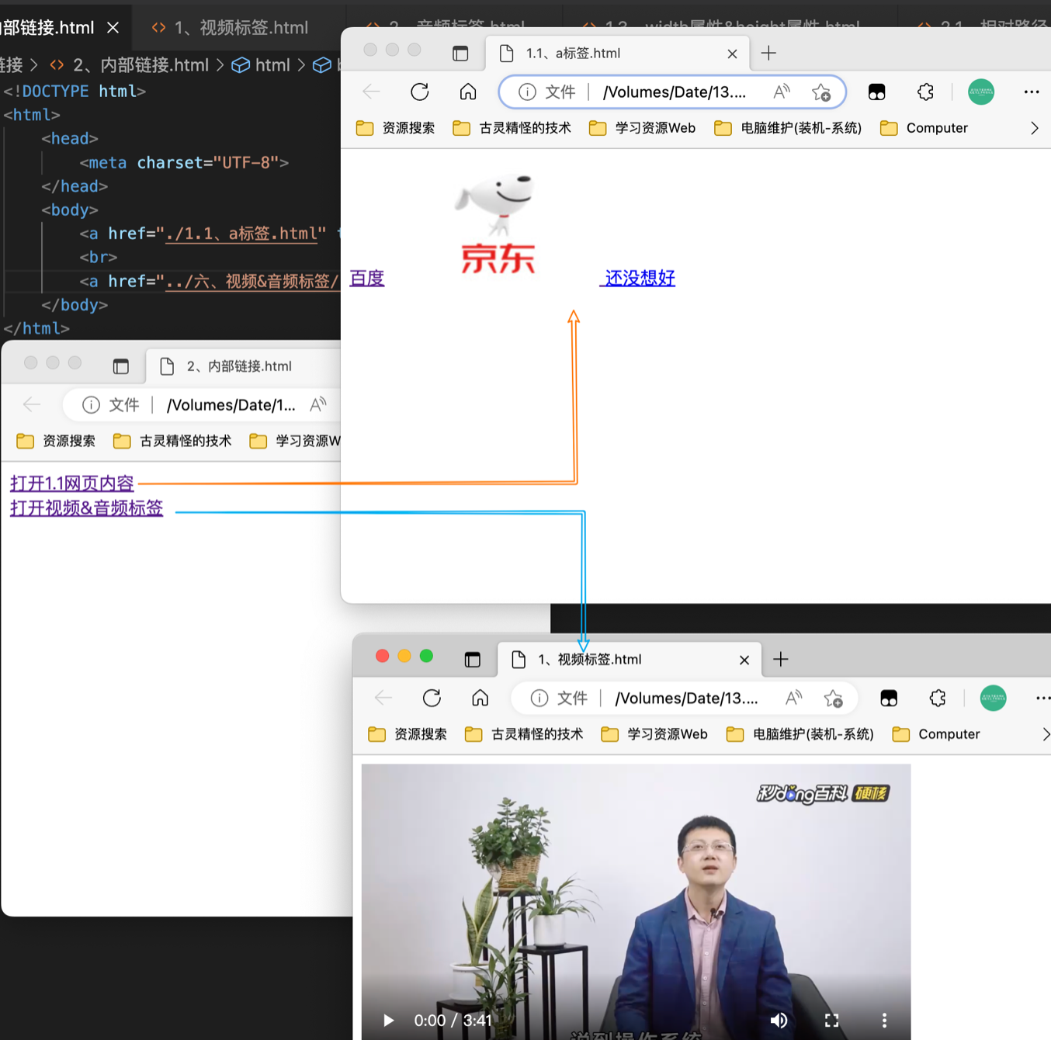Click the refresh icon in the 1.1、a标签 browser

click(x=419, y=92)
